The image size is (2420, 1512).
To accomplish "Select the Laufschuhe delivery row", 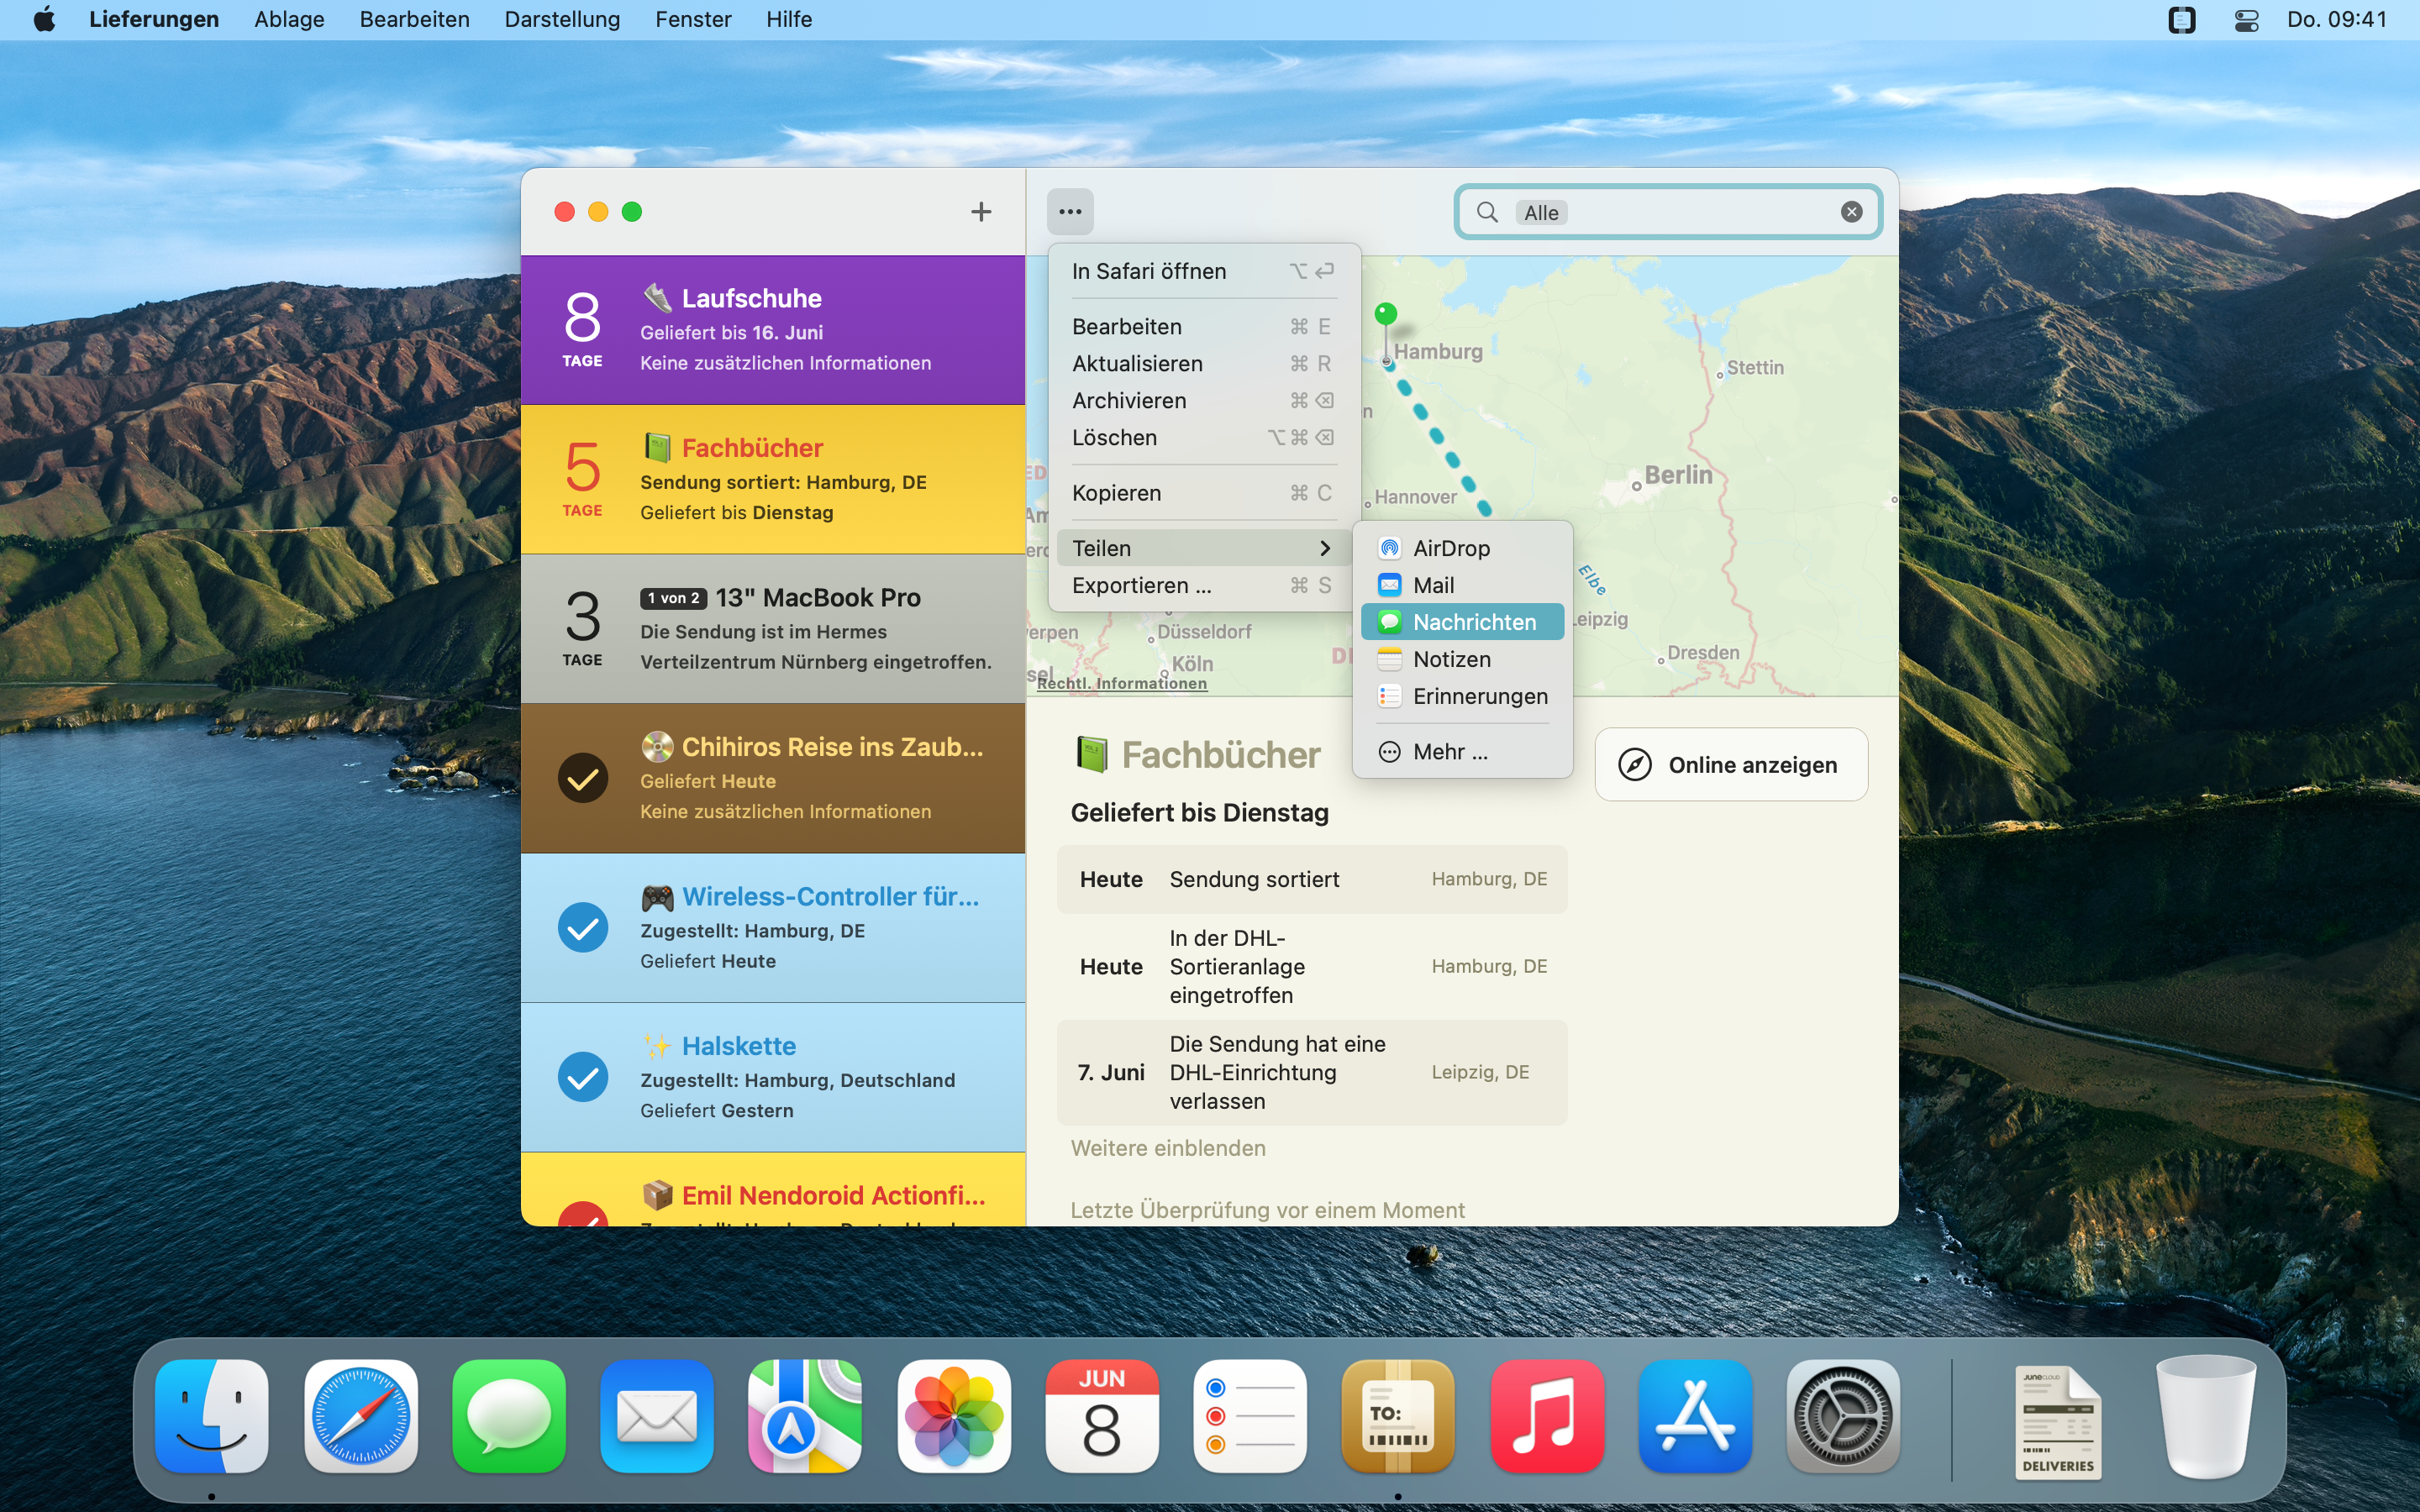I will (x=772, y=330).
